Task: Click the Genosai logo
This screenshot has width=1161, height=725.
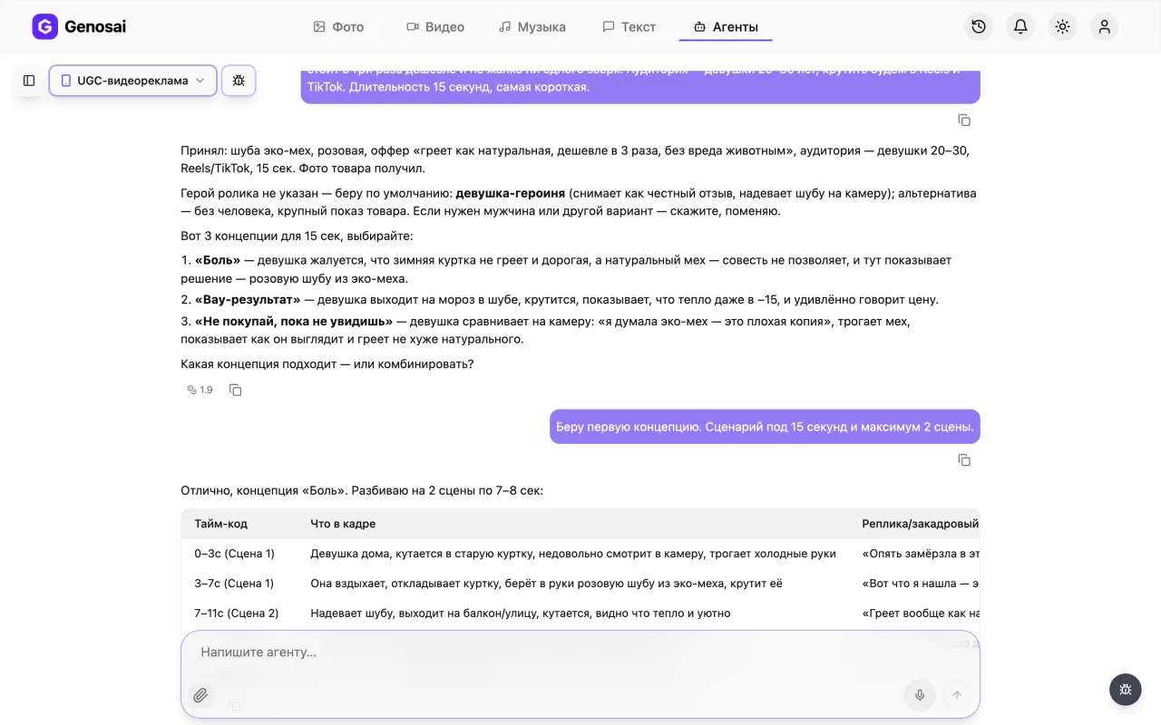Action: click(79, 26)
